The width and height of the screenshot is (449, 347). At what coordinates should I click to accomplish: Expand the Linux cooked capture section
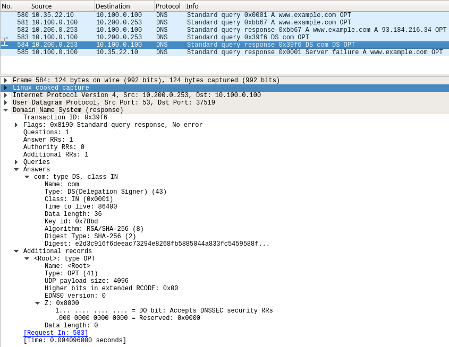coord(5,88)
